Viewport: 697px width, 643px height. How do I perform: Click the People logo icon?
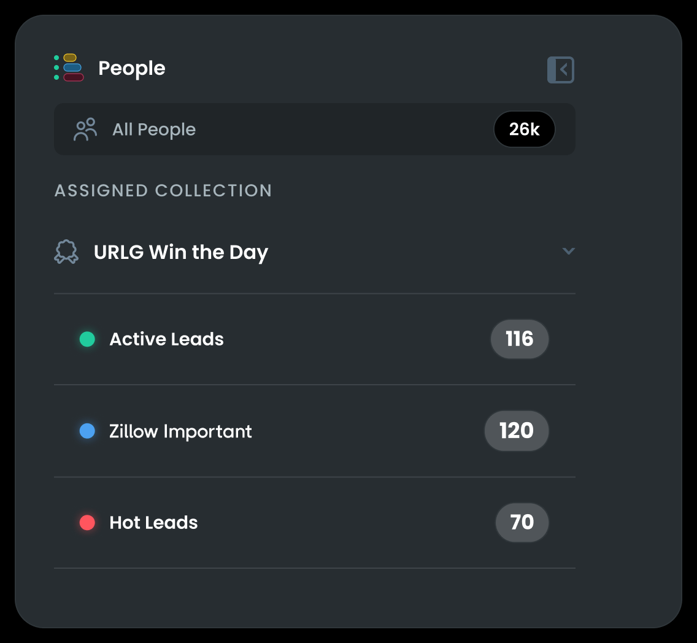tap(69, 68)
